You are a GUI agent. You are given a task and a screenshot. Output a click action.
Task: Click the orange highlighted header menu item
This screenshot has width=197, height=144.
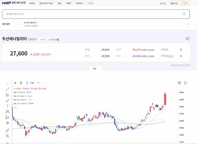point(91,3)
